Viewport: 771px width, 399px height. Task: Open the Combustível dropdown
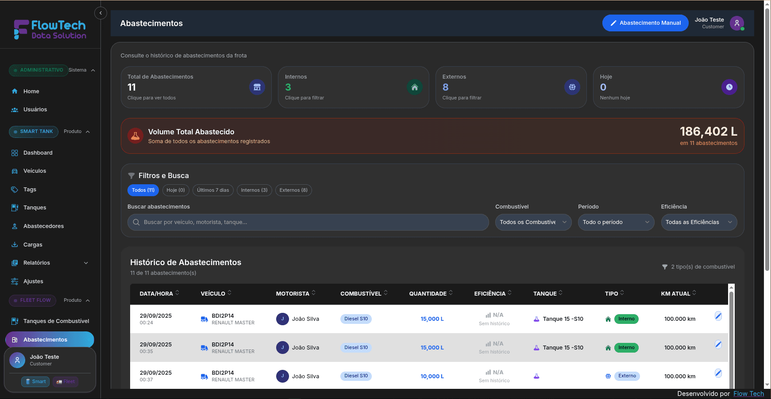point(533,222)
